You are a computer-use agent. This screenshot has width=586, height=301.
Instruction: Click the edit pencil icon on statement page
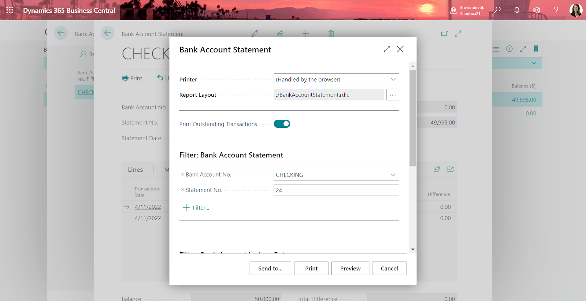[x=255, y=33]
